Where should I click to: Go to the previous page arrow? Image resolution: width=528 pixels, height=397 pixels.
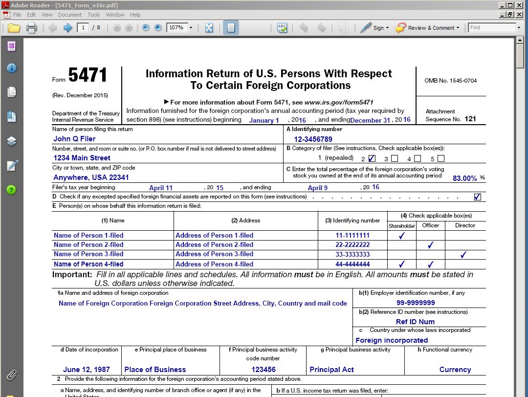pos(52,27)
